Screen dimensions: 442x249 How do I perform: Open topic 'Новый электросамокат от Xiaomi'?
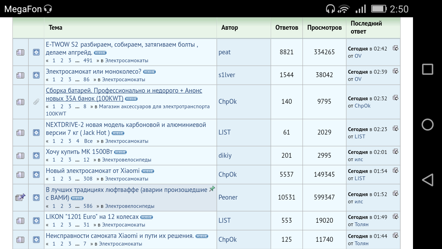[93, 171]
